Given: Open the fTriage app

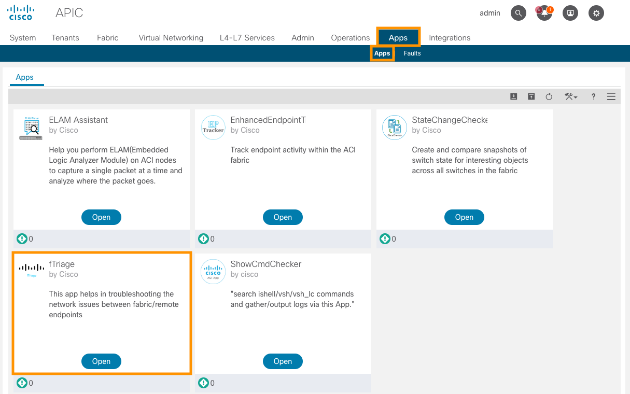Looking at the screenshot, I should tap(101, 361).
